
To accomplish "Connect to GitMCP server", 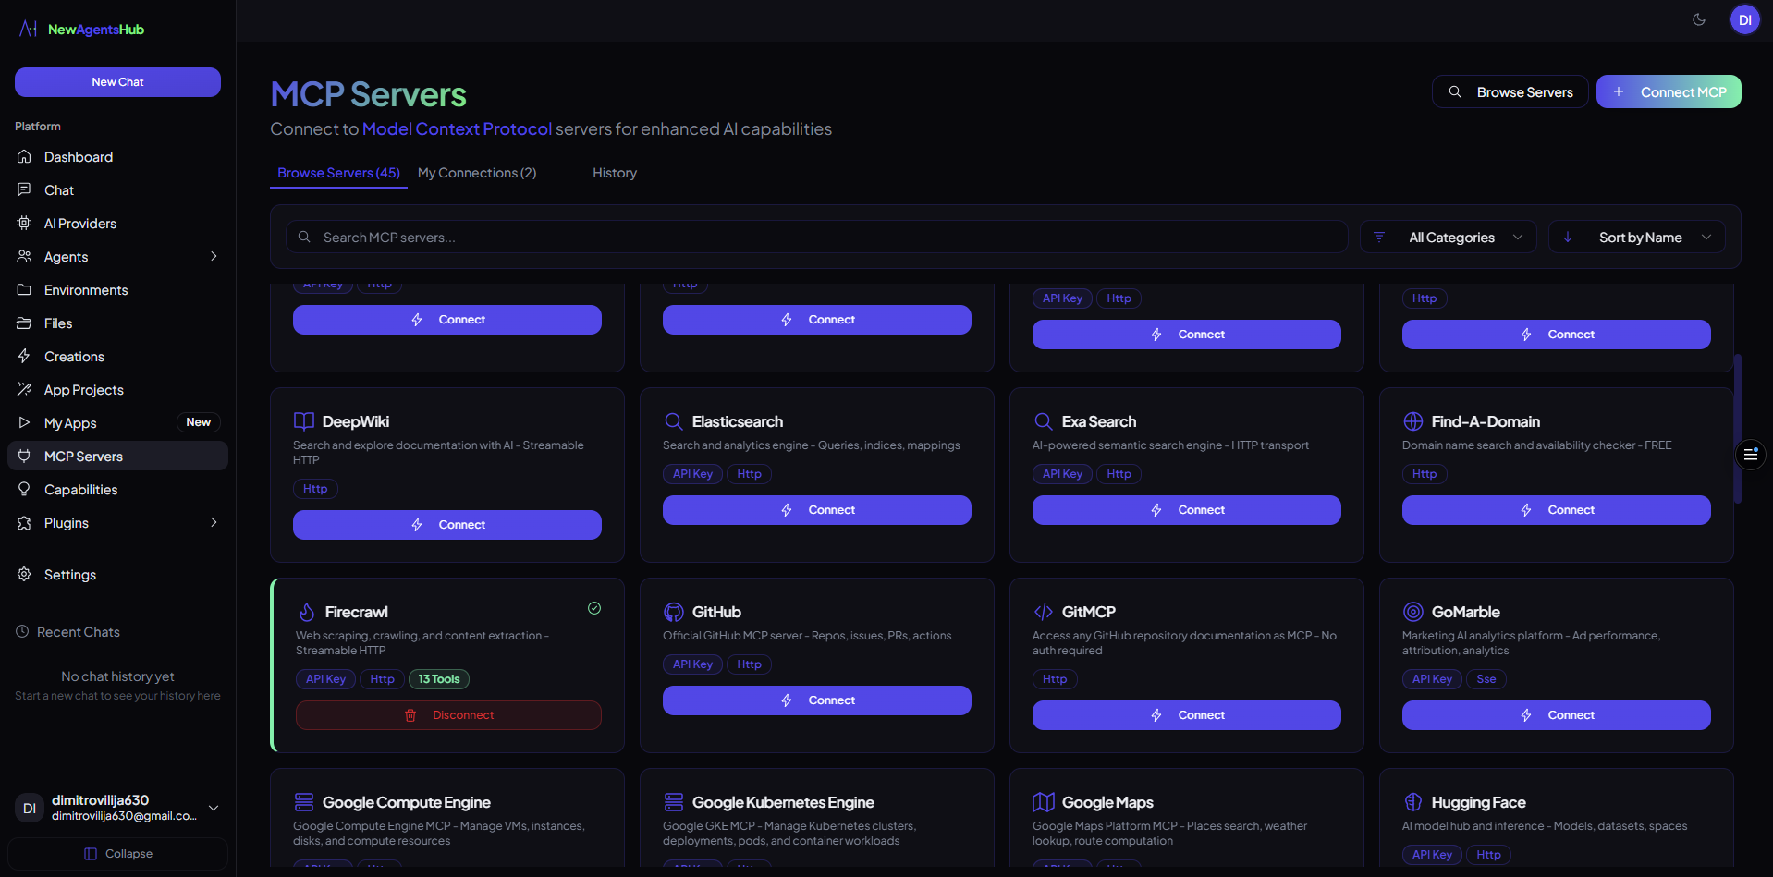I will (1187, 715).
